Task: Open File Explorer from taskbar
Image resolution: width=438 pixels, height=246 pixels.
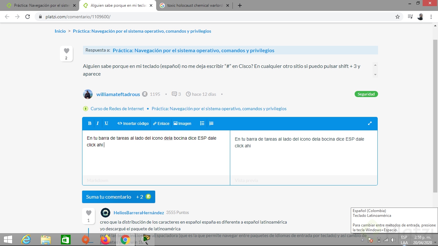Action: 46,240
